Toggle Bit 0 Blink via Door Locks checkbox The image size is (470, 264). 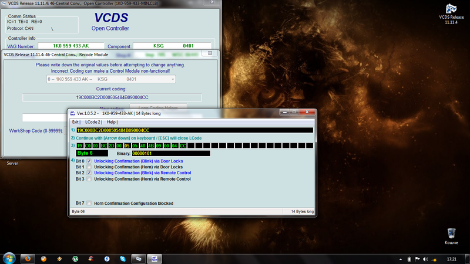[89, 161]
